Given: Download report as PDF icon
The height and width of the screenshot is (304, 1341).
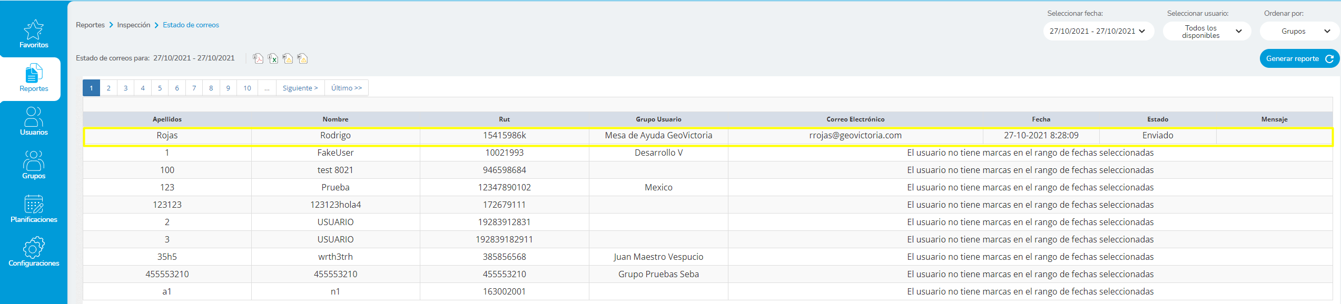Looking at the screenshot, I should click(x=258, y=58).
